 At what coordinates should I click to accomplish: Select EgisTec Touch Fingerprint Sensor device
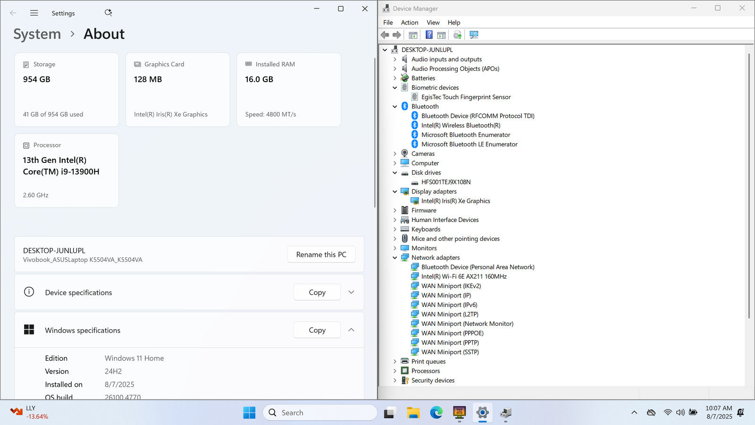click(466, 97)
